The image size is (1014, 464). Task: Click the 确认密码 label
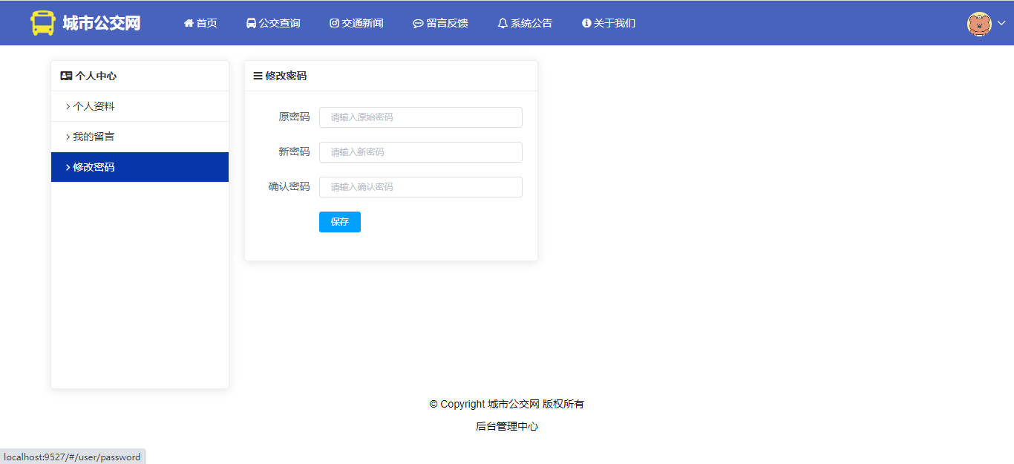click(x=289, y=186)
